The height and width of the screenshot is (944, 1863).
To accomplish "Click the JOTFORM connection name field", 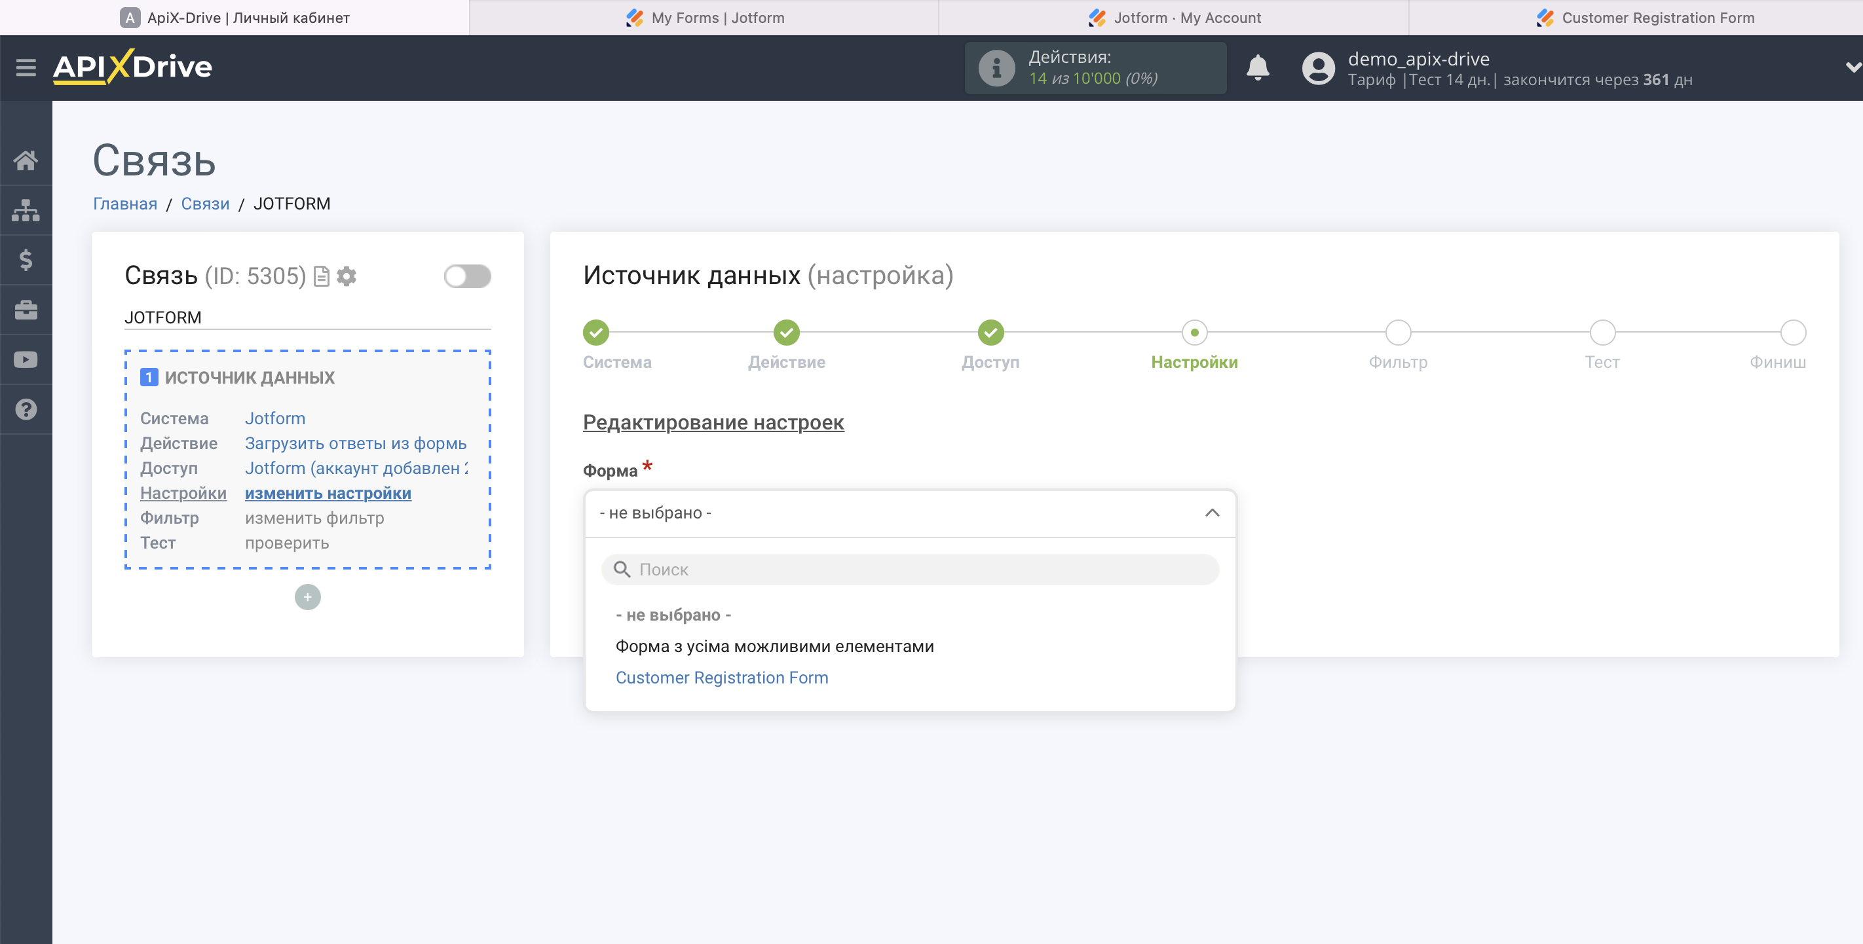I will 307,318.
